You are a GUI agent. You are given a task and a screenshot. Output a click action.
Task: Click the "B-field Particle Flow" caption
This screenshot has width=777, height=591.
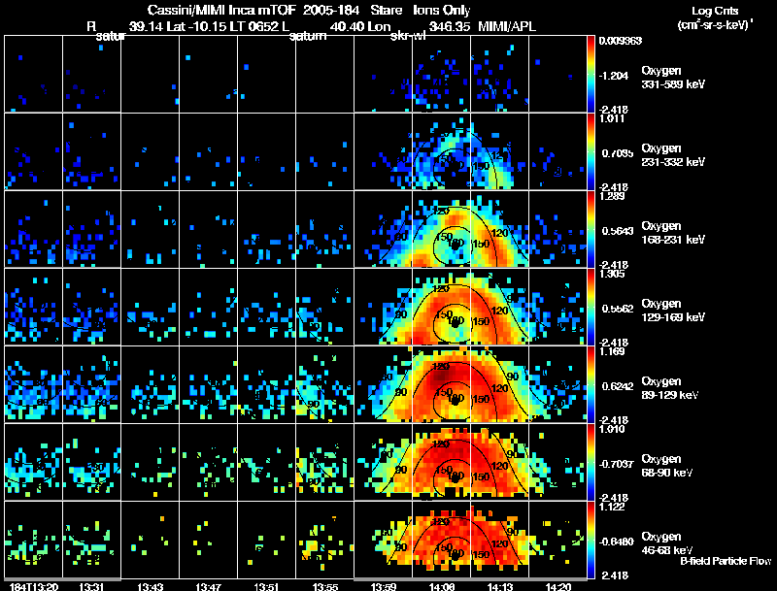coord(726,561)
